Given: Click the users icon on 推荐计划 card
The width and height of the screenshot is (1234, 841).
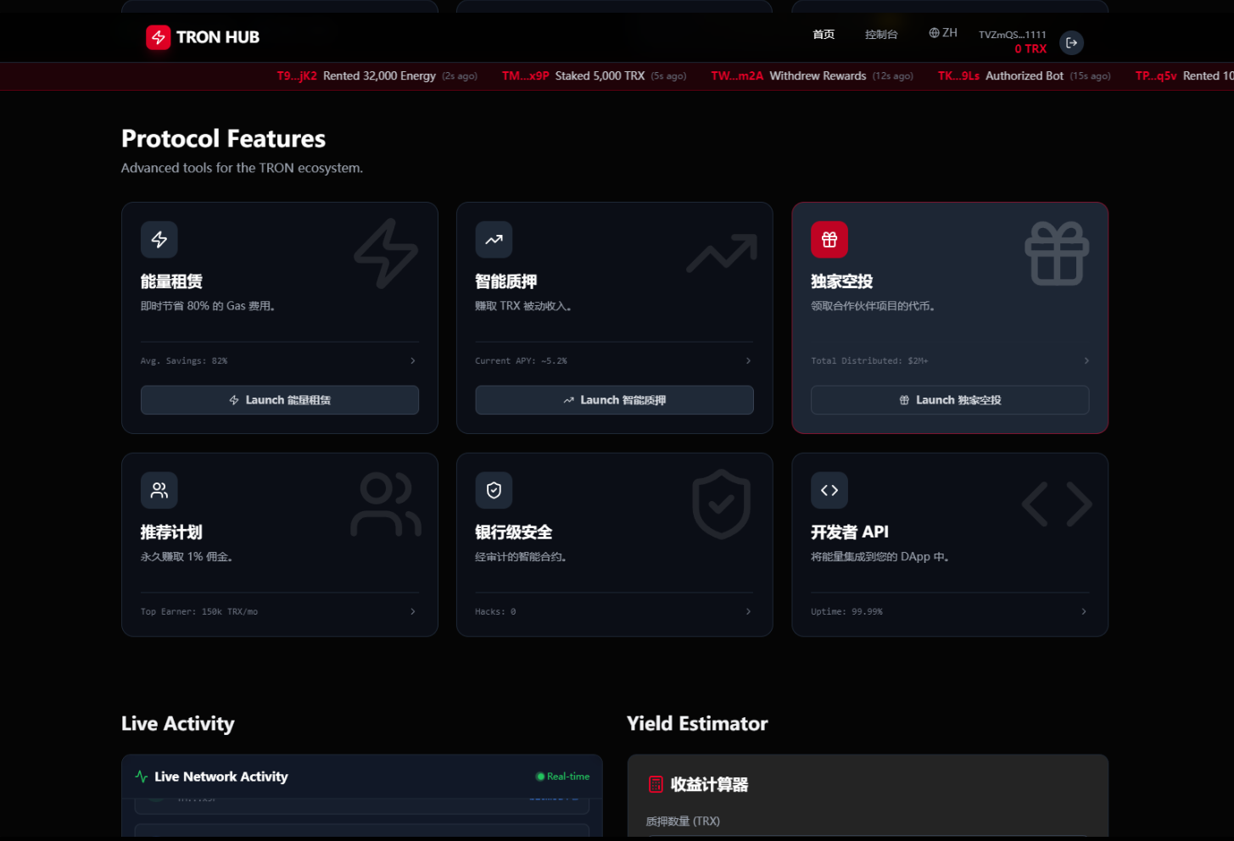Looking at the screenshot, I should [x=159, y=490].
